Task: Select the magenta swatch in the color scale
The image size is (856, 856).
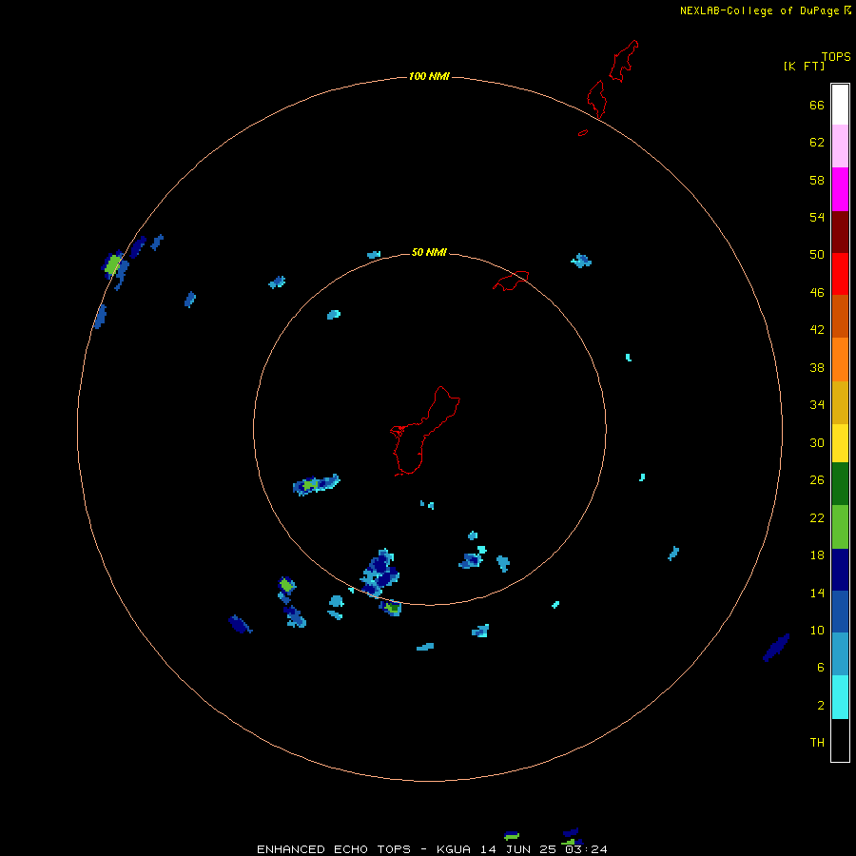Action: tap(840, 189)
